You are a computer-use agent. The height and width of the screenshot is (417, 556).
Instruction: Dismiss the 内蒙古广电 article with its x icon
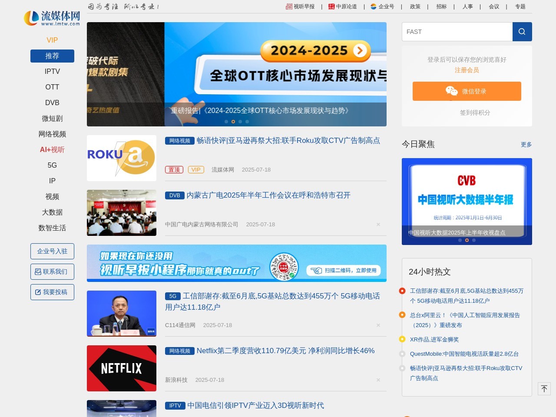378,225
